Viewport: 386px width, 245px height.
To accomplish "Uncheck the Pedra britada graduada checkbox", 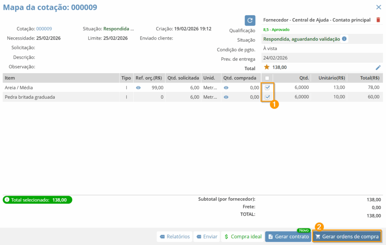I will (x=267, y=97).
